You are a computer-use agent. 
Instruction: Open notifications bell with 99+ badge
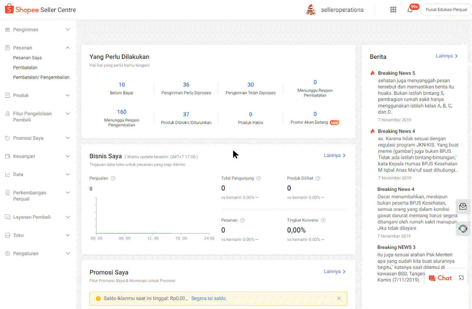(410, 10)
